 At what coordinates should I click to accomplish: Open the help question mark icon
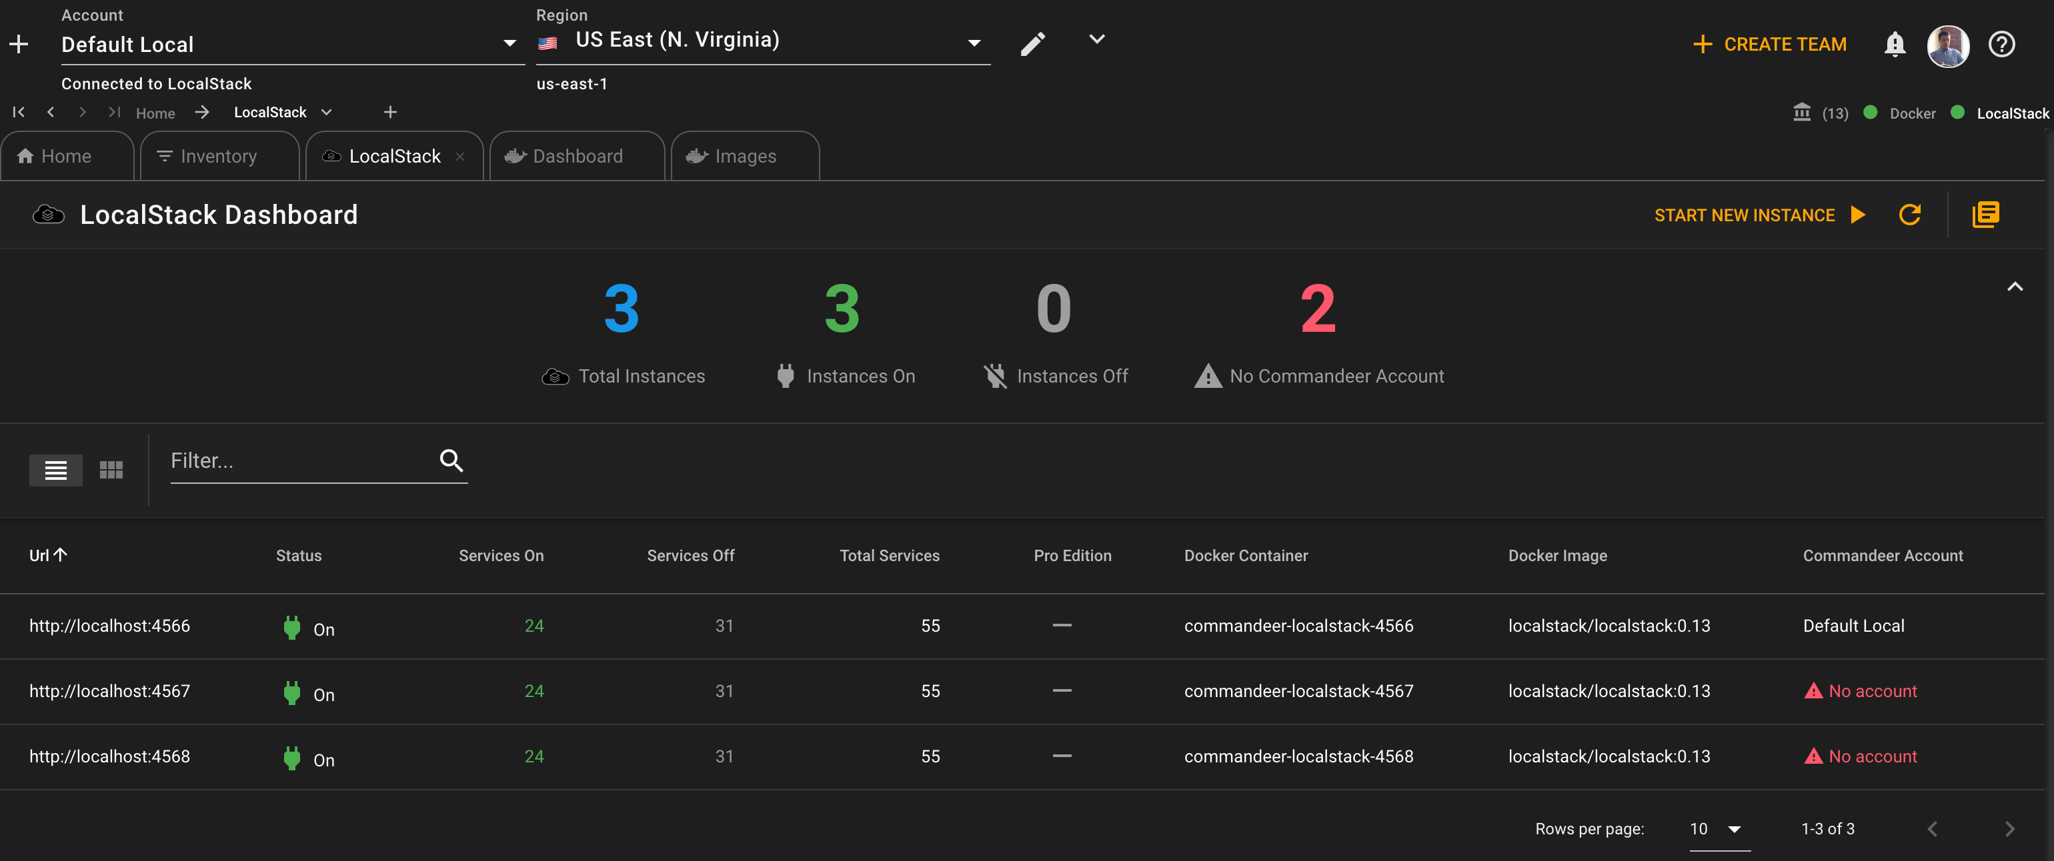[2001, 45]
